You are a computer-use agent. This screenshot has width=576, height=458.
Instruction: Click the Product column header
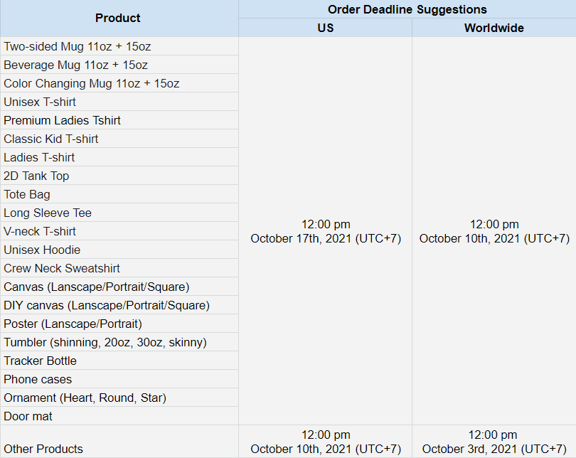coord(118,18)
